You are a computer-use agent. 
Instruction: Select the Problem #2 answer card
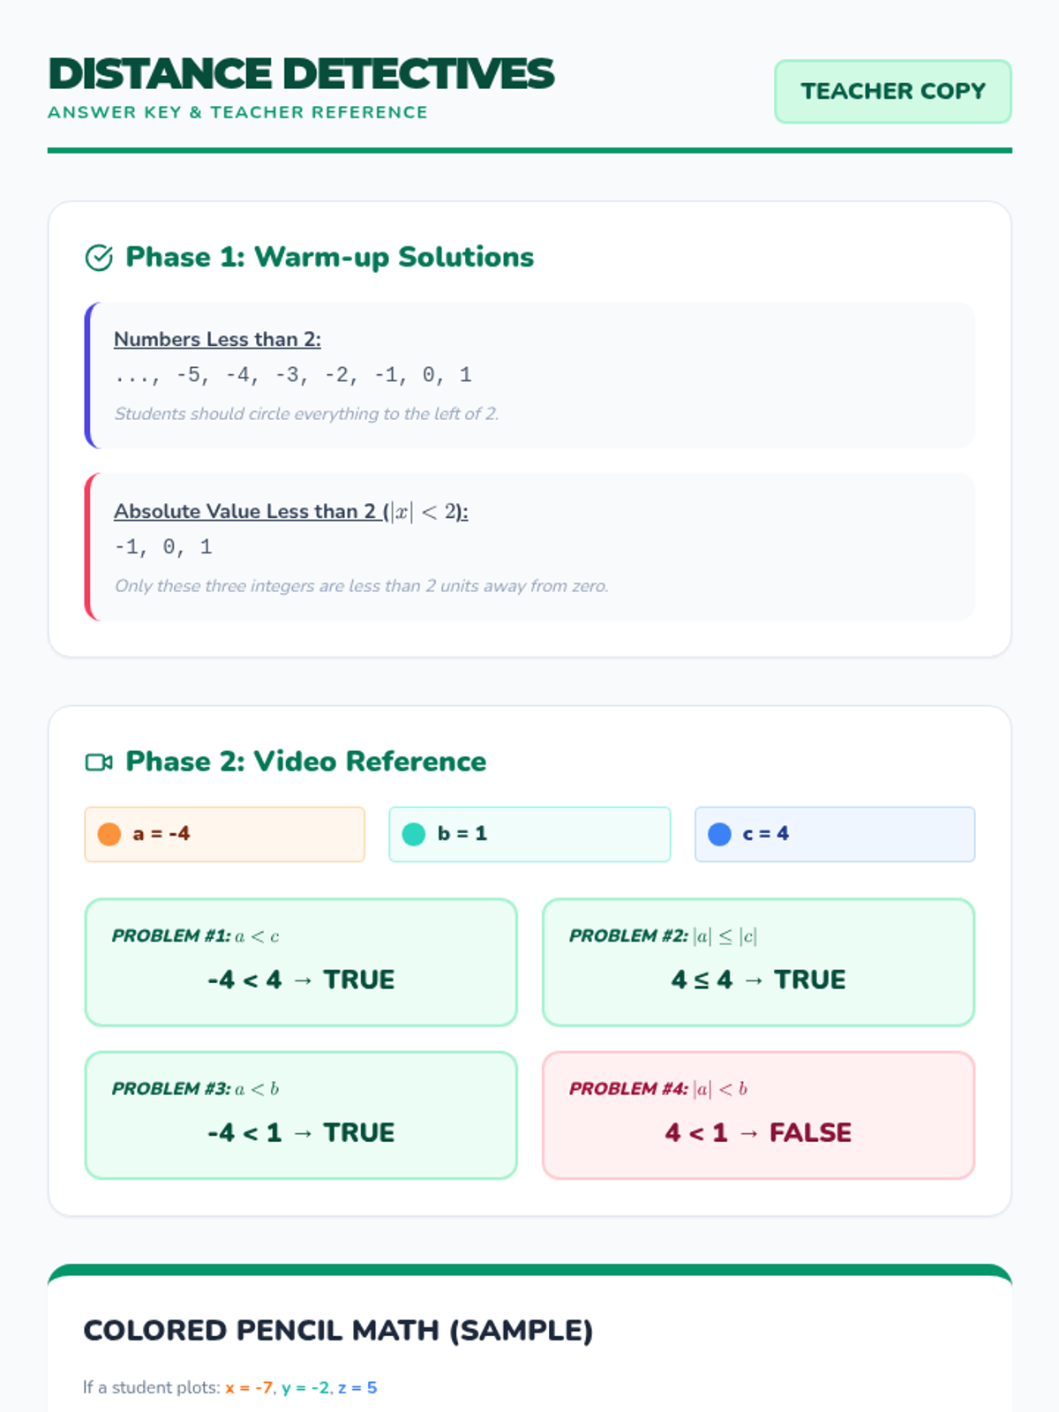click(758, 962)
